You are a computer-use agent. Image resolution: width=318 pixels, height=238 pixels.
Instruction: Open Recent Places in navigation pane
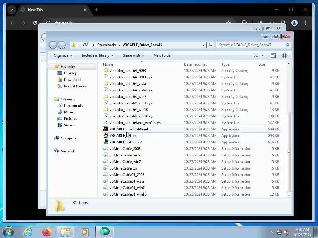click(x=75, y=86)
